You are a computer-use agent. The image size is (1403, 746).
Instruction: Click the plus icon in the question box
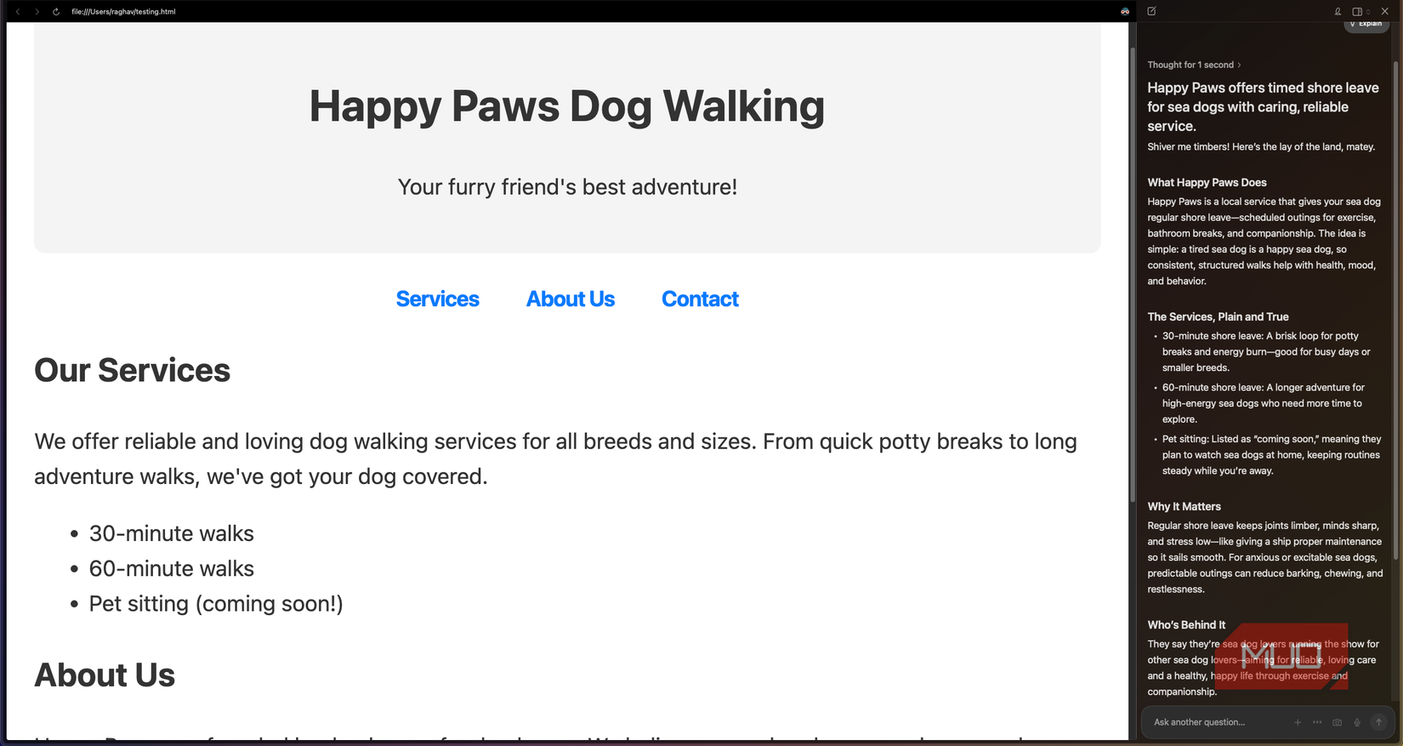point(1298,722)
